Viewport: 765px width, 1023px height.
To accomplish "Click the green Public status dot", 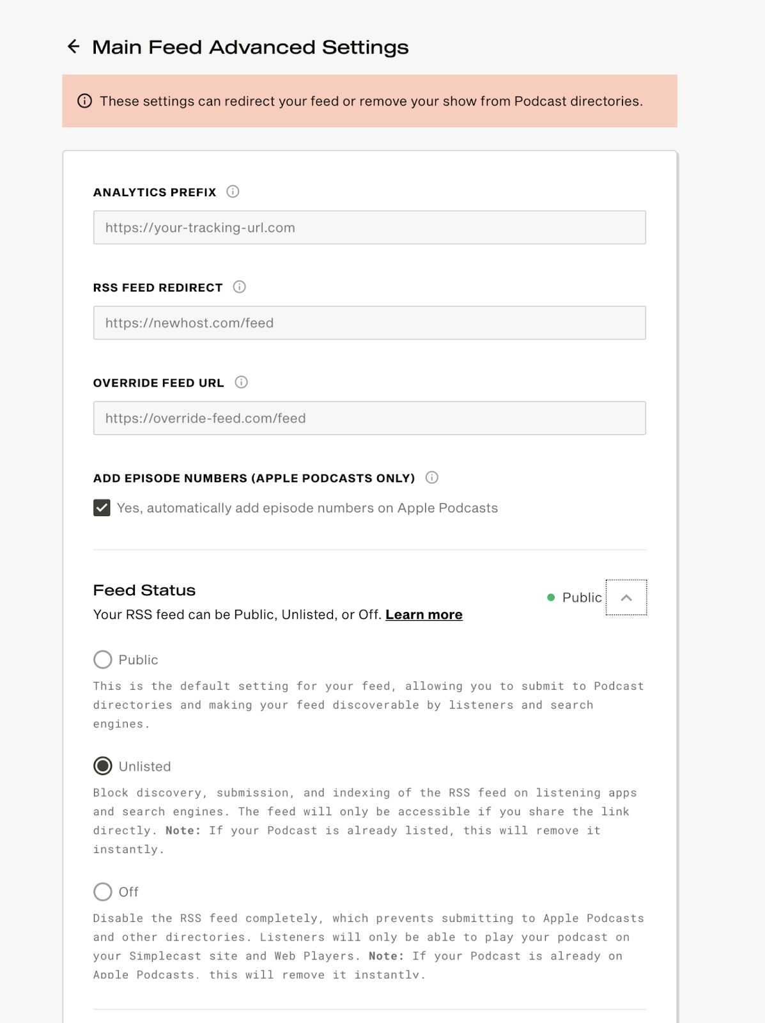I will tap(551, 598).
